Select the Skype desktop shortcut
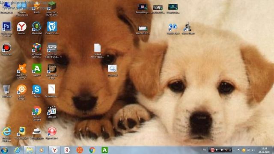Viewport: 274px width, 154px height. tap(37, 91)
